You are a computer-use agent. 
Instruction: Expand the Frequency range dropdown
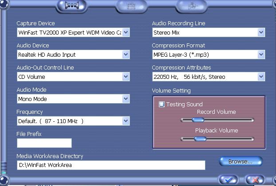[126, 121]
